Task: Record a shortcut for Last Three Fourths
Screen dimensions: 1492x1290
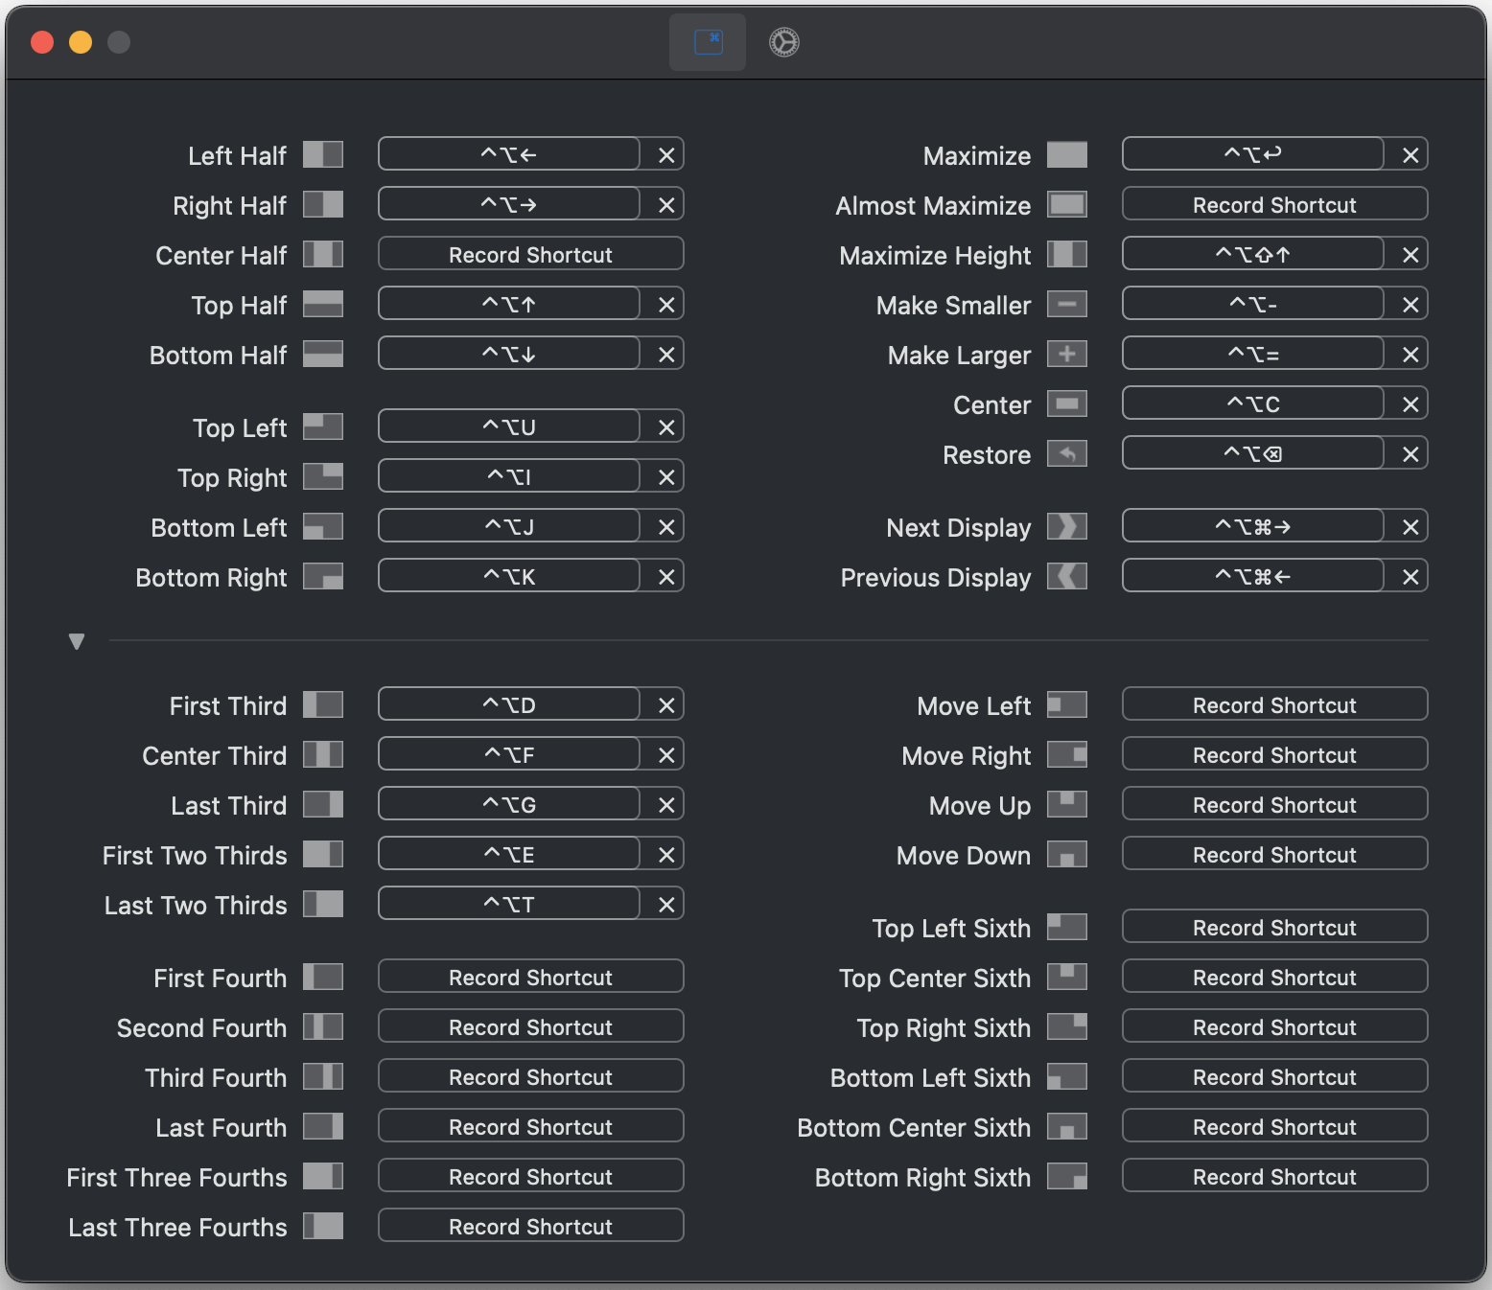Action: [531, 1226]
